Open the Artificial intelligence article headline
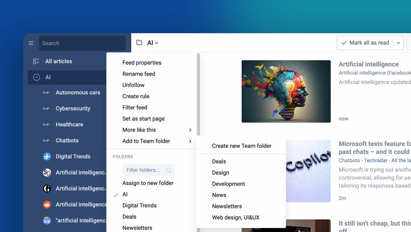 (x=368, y=64)
